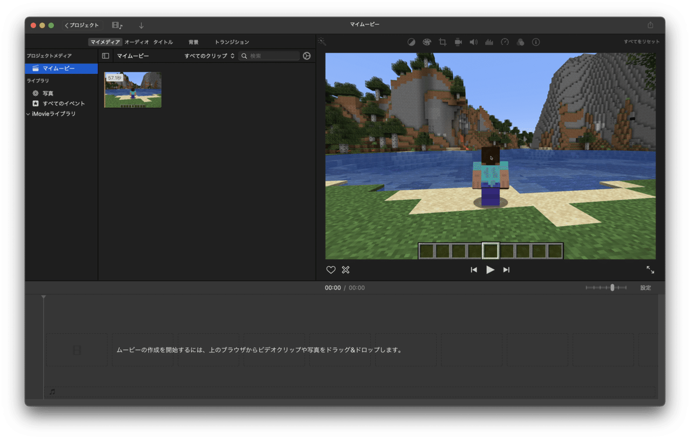Select the 57.1秒 Minecraft clip thumbnail
690x439 pixels.
[133, 90]
